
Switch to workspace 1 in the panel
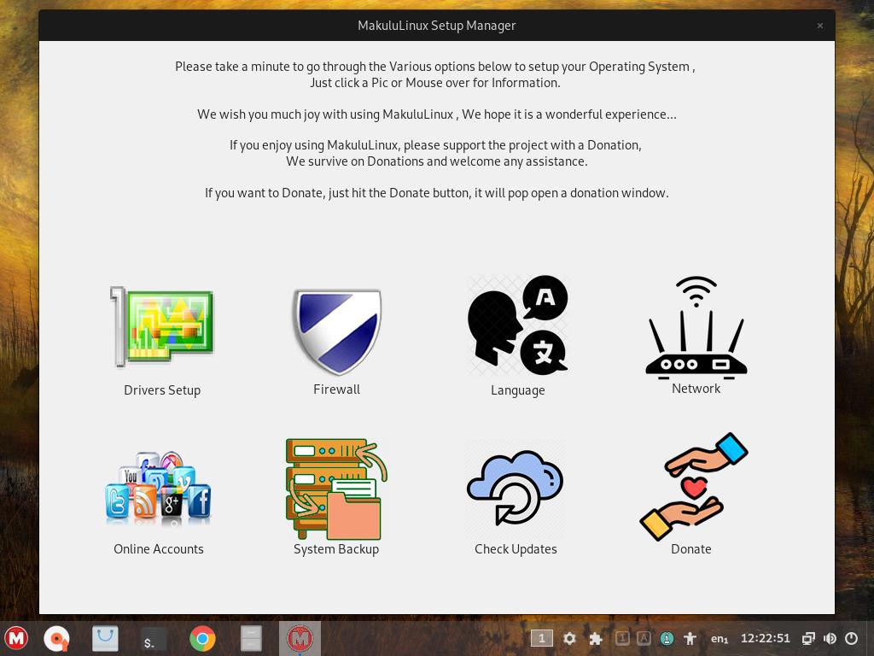[541, 638]
